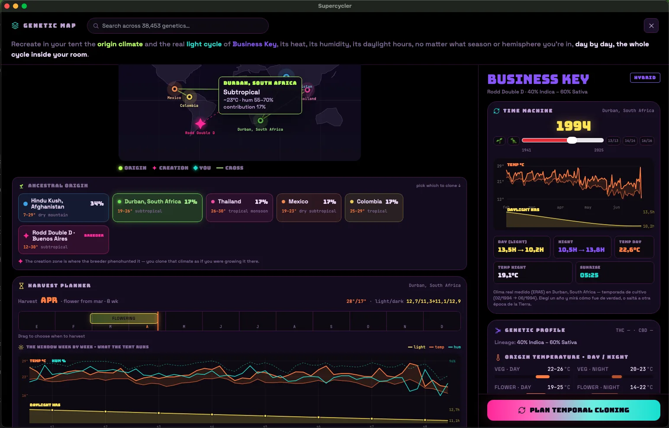Select the Colombia origin card
This screenshot has width=669, height=428.
click(374, 208)
